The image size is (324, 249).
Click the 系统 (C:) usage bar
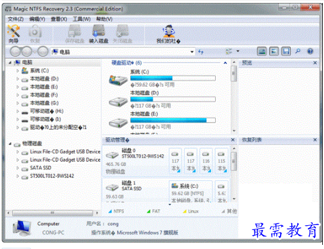[173, 78]
